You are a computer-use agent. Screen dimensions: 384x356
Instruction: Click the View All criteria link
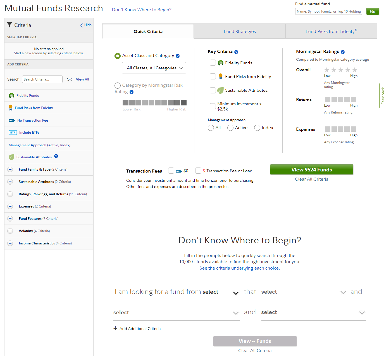click(x=82, y=79)
